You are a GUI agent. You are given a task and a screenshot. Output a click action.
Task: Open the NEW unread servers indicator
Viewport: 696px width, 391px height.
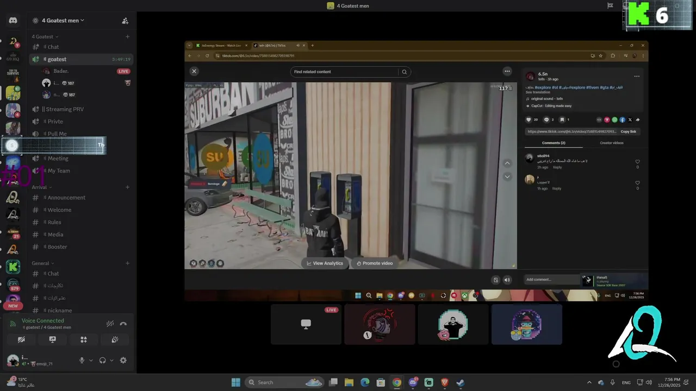click(13, 306)
